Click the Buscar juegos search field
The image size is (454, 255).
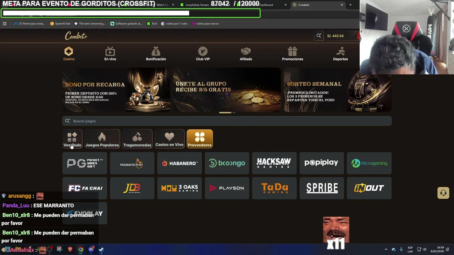click(227, 121)
